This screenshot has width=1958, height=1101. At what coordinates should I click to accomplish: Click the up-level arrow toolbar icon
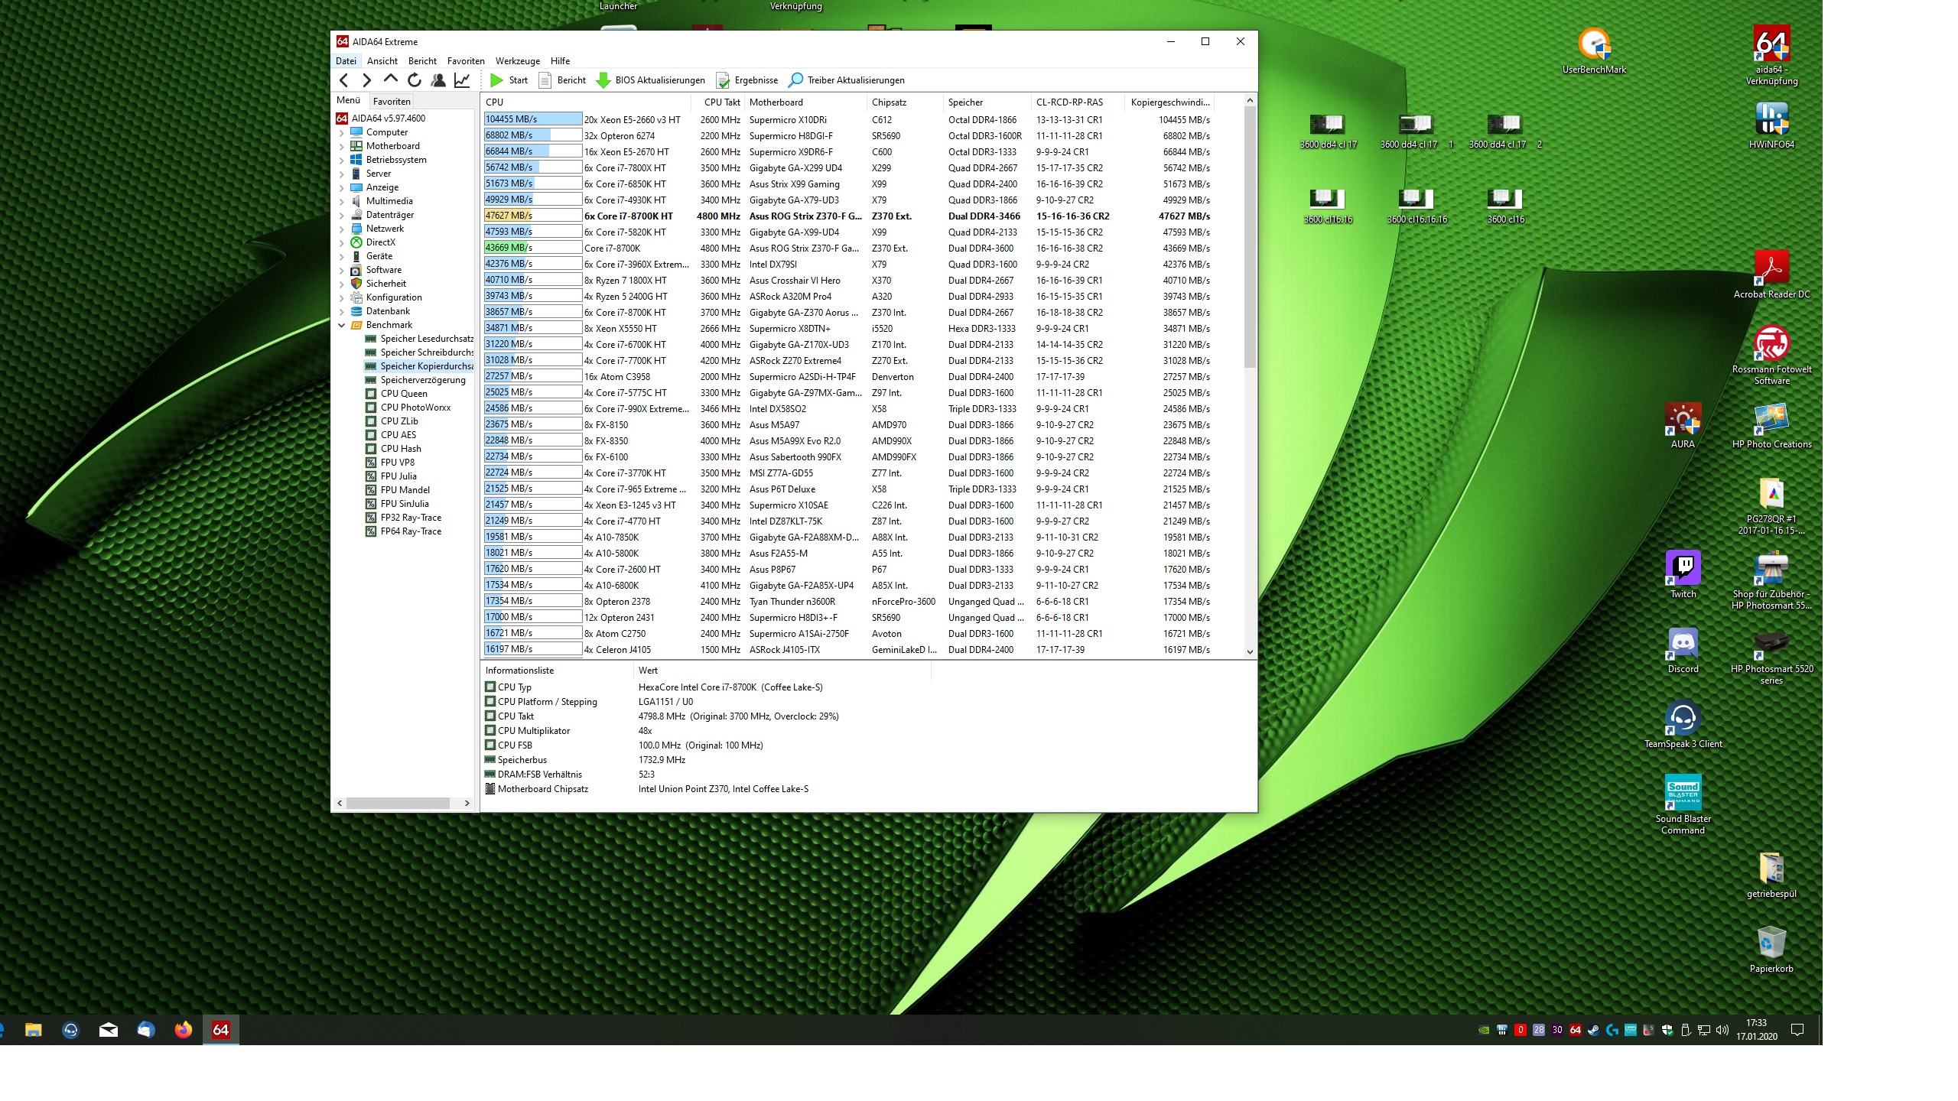point(391,80)
